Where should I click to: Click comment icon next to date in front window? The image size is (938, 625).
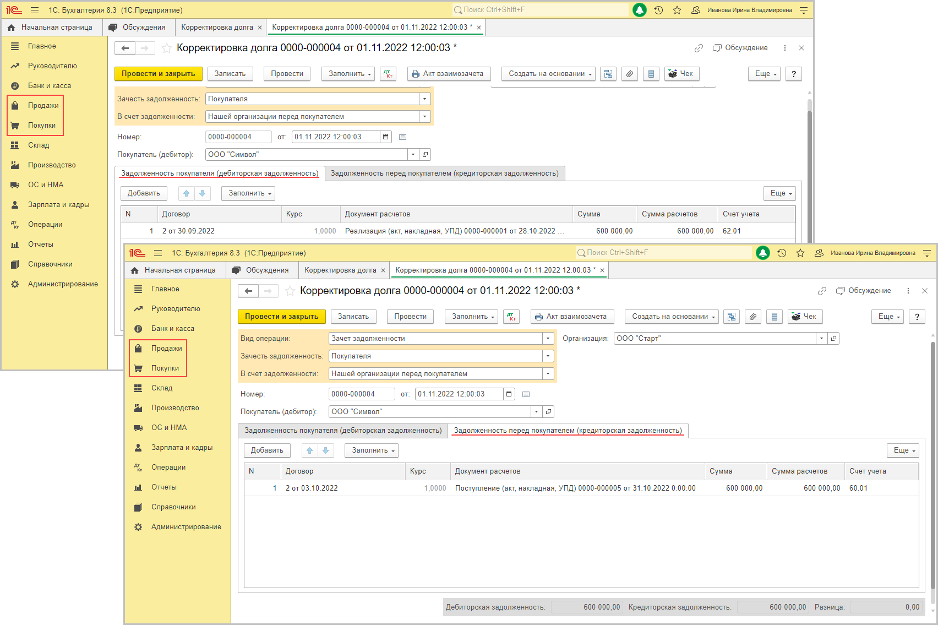click(526, 394)
